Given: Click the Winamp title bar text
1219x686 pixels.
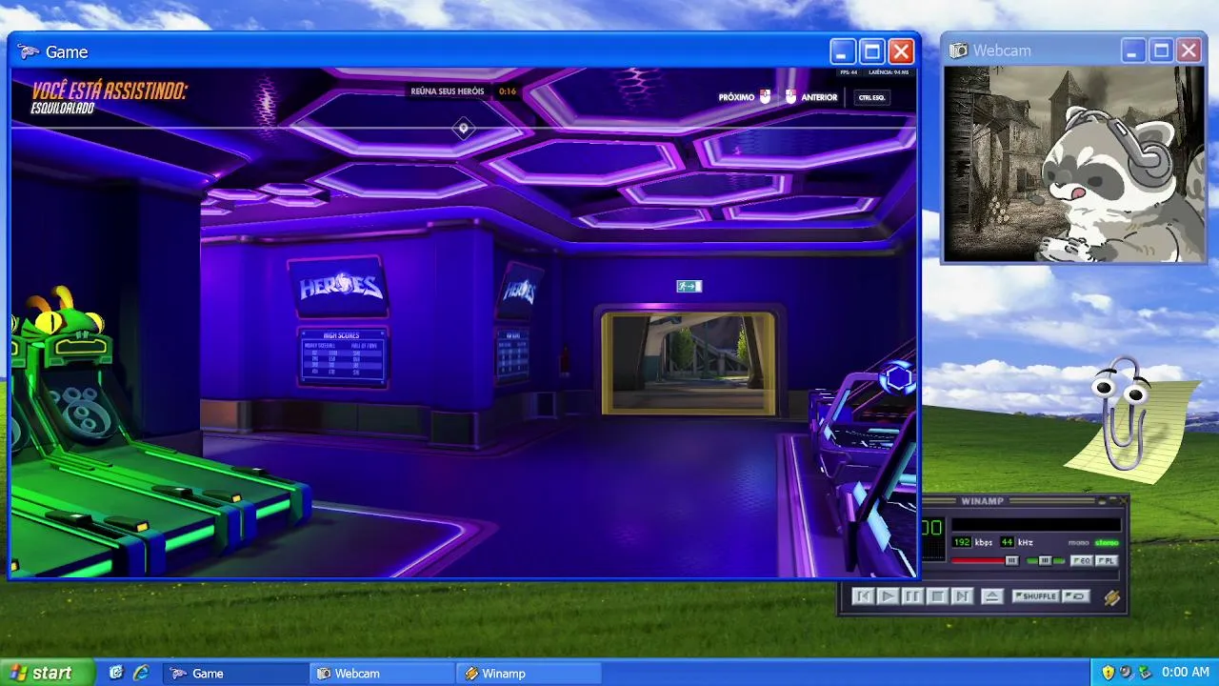Looking at the screenshot, I should pos(983,502).
